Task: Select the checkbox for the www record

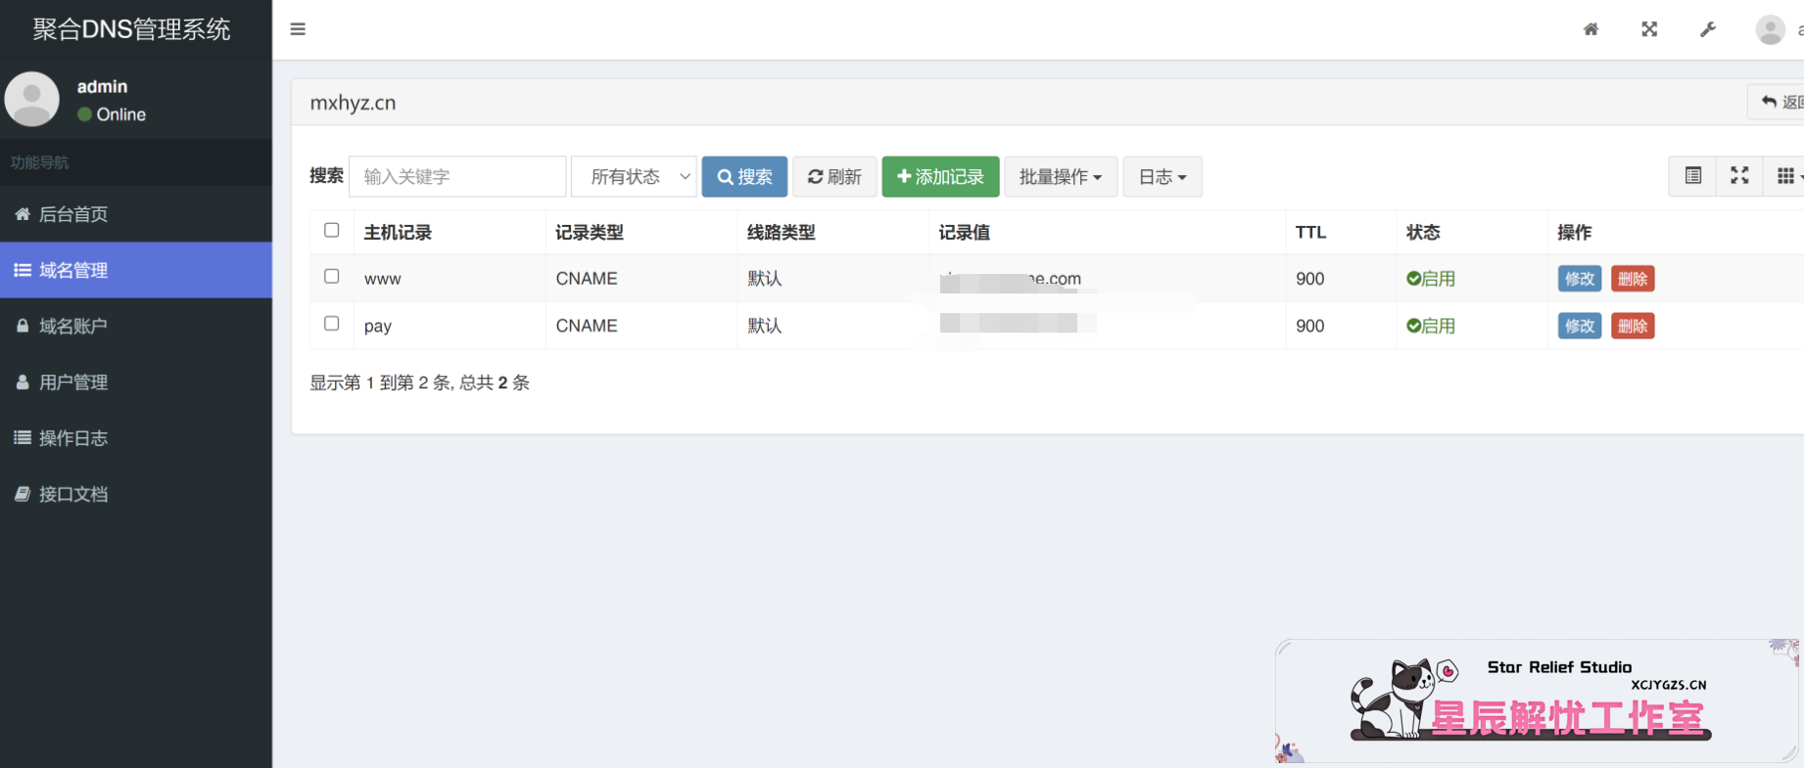Action: click(x=332, y=277)
